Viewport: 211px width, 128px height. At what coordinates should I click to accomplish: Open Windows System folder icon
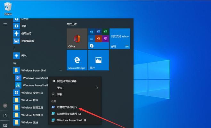(x=16, y=122)
